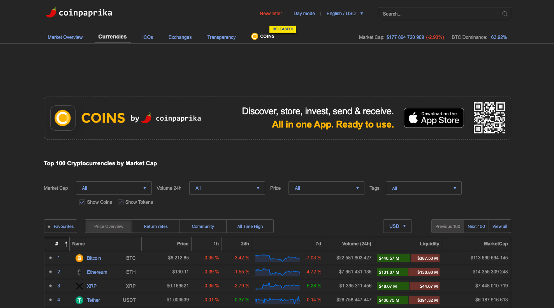The width and height of the screenshot is (554, 308).
Task: Favourite Tether with its star icon
Action: click(x=50, y=300)
